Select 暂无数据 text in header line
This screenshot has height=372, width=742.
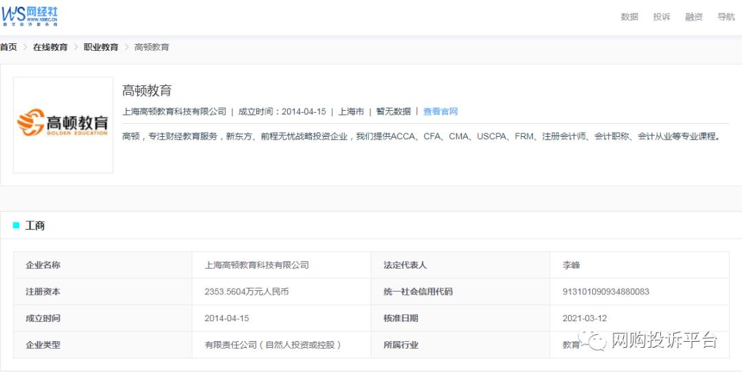393,112
